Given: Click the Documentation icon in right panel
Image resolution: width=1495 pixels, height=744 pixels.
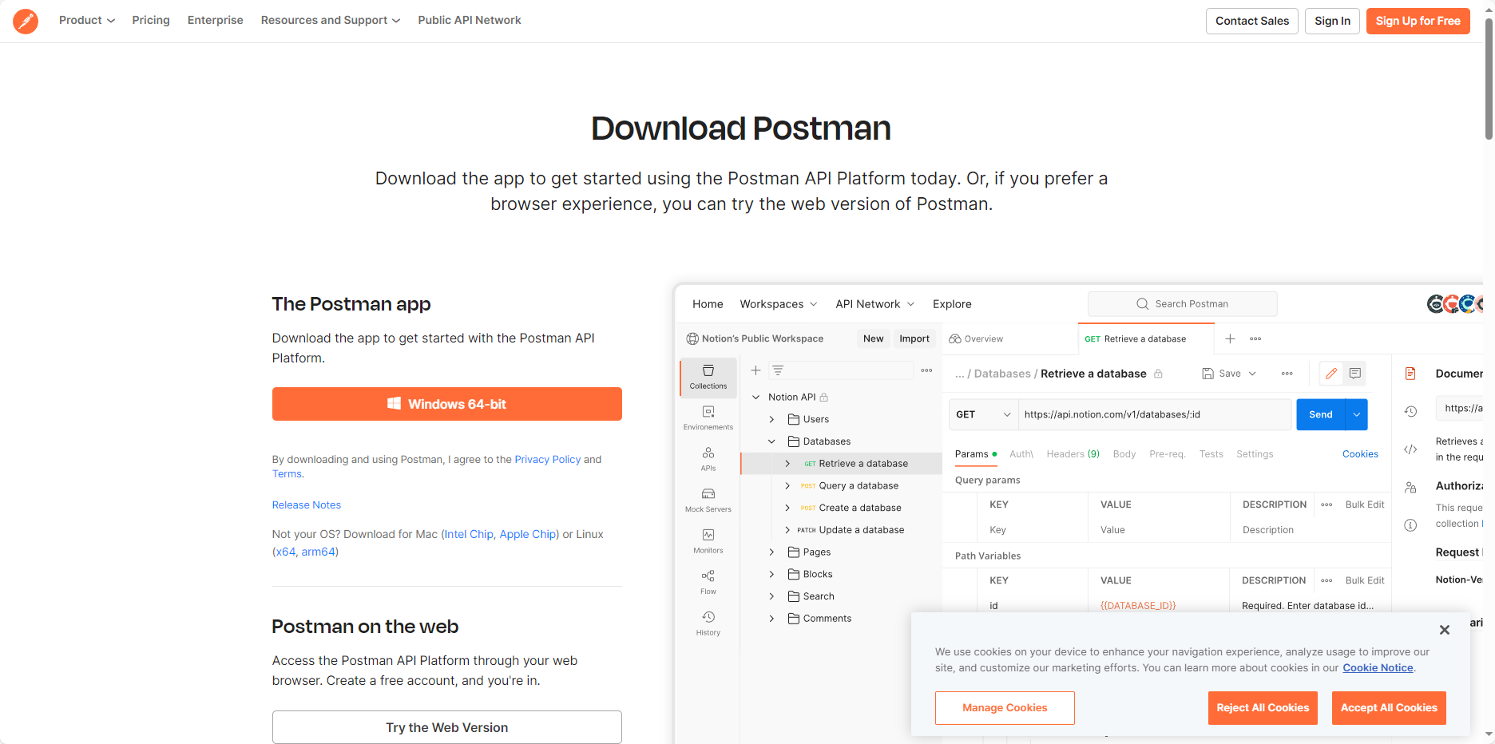Looking at the screenshot, I should [x=1410, y=374].
